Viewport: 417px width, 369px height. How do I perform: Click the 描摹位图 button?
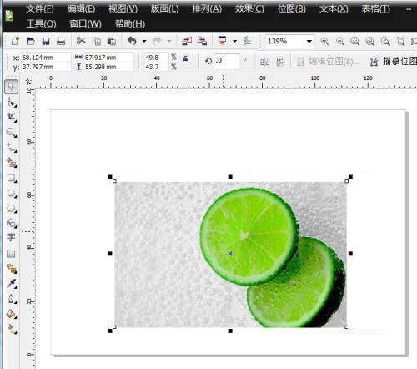coord(394,61)
